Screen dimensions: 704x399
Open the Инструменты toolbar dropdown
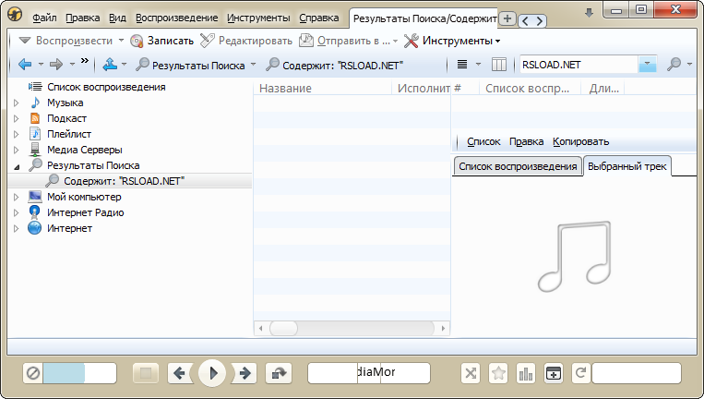tap(452, 41)
